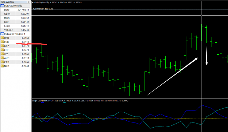Image resolution: width=228 pixels, height=132 pixels.
Task: Click the 'Volume' row label
Action: [8, 30]
